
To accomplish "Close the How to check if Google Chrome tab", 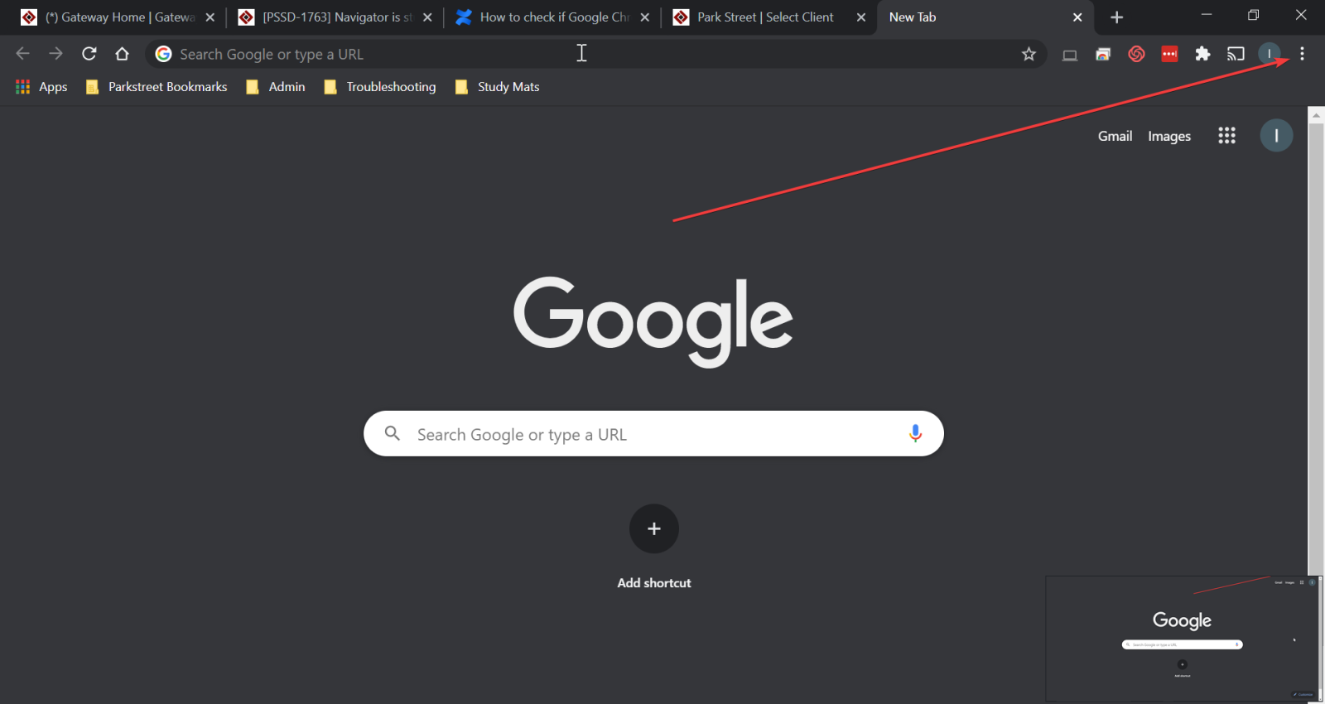I will pos(645,17).
